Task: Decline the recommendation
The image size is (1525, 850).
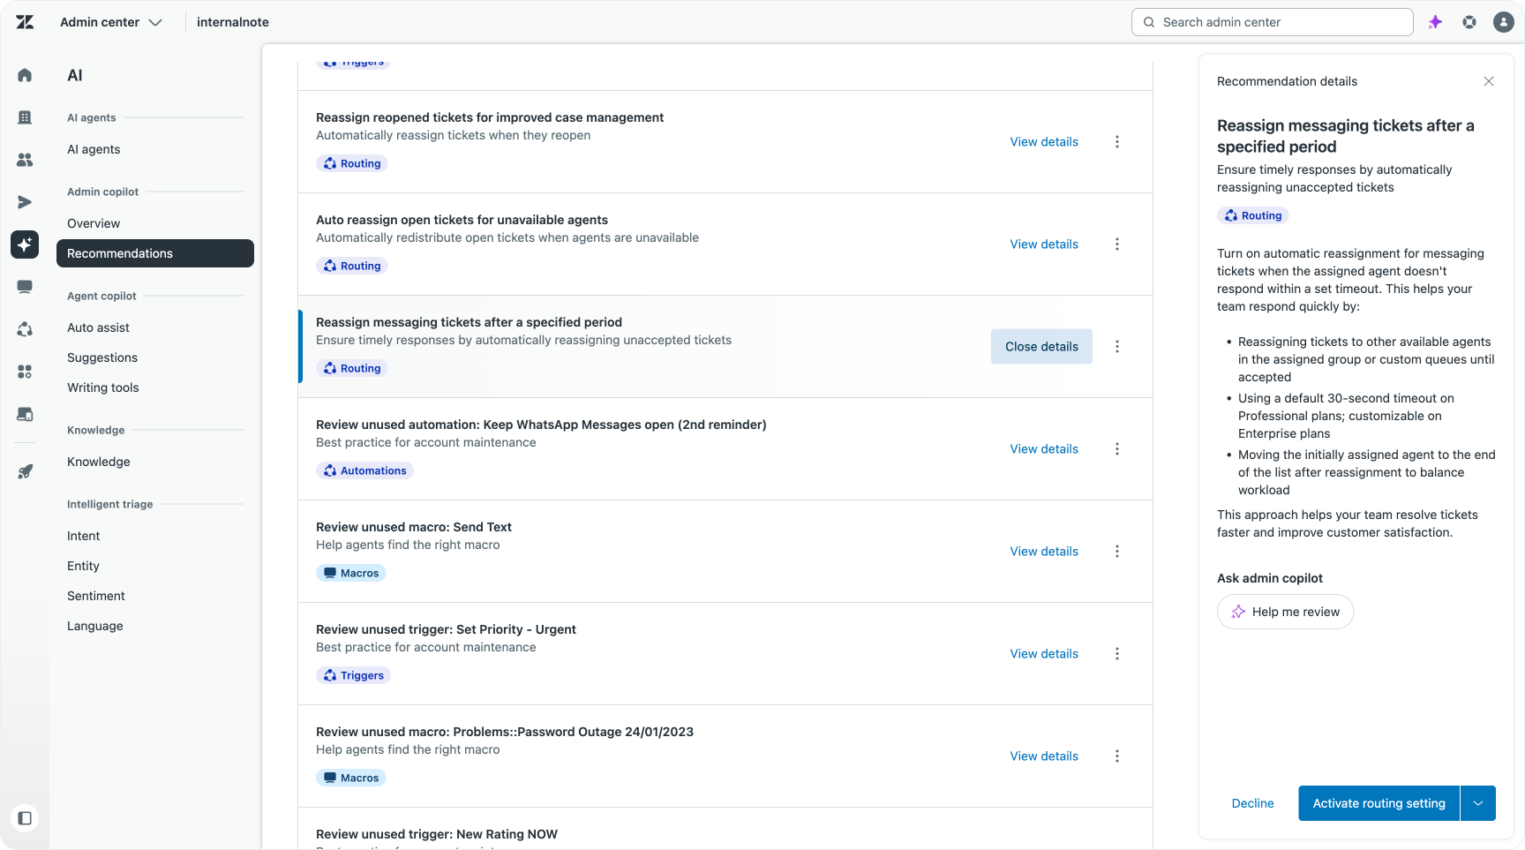Action: 1252,803
